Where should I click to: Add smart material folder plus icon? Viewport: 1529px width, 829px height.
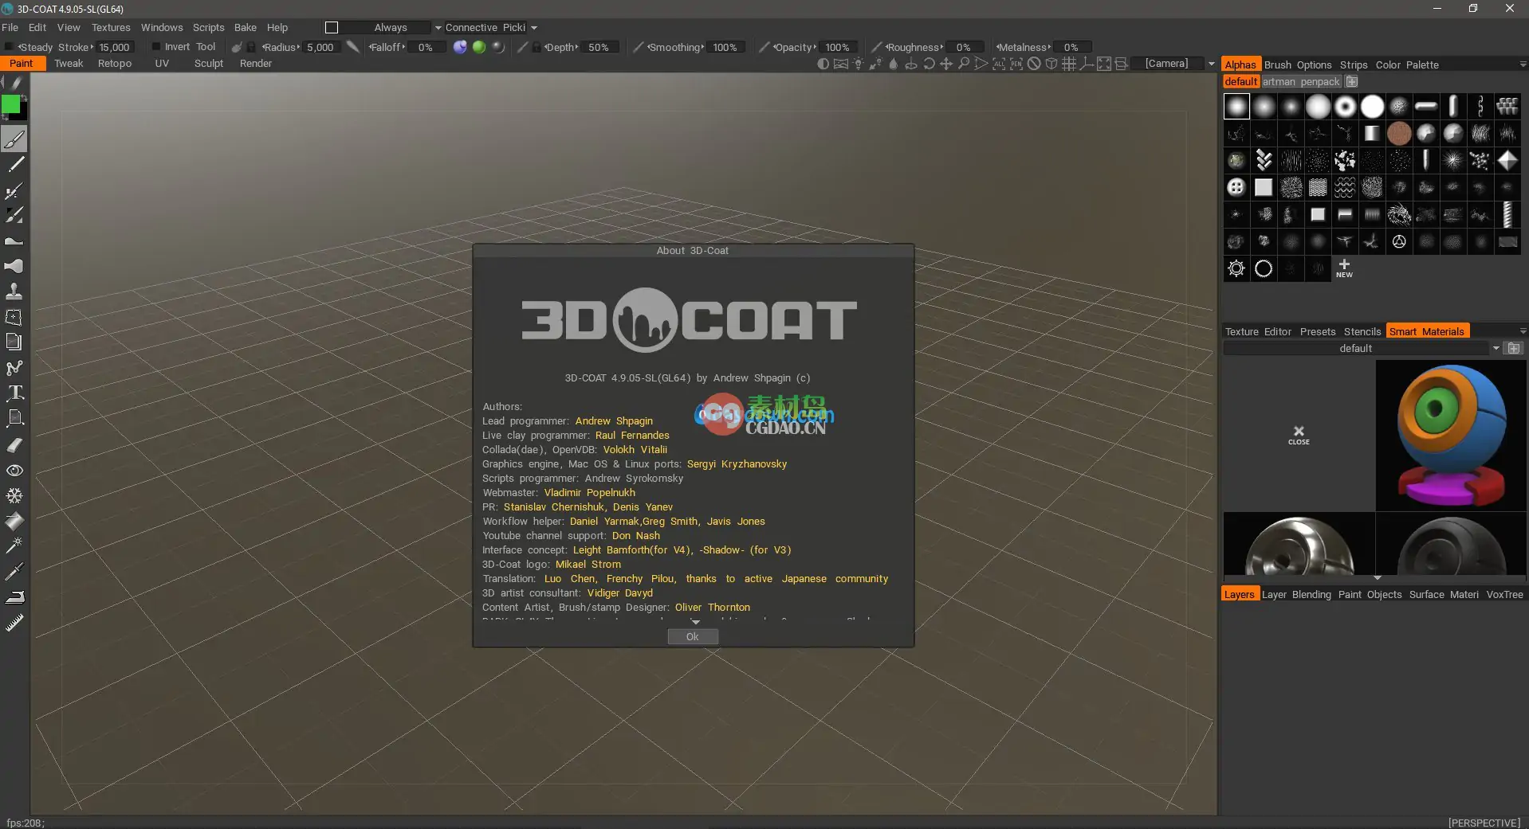click(x=1515, y=349)
